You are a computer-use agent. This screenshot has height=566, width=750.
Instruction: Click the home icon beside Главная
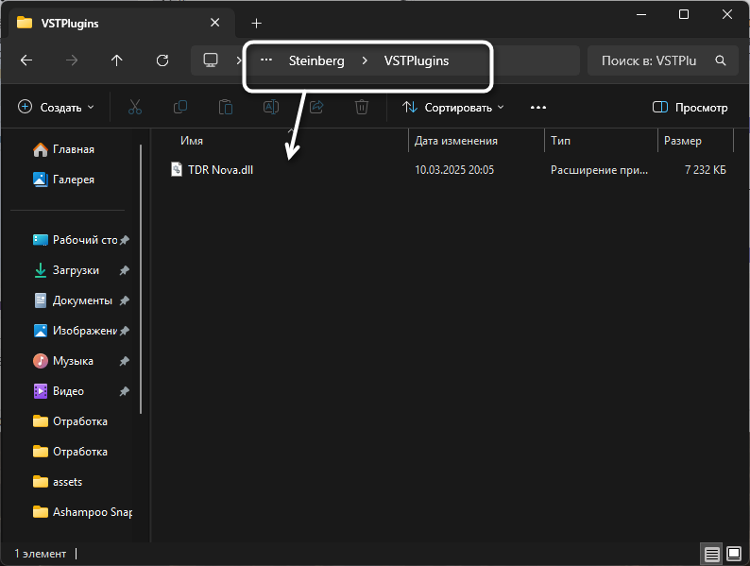click(x=41, y=149)
